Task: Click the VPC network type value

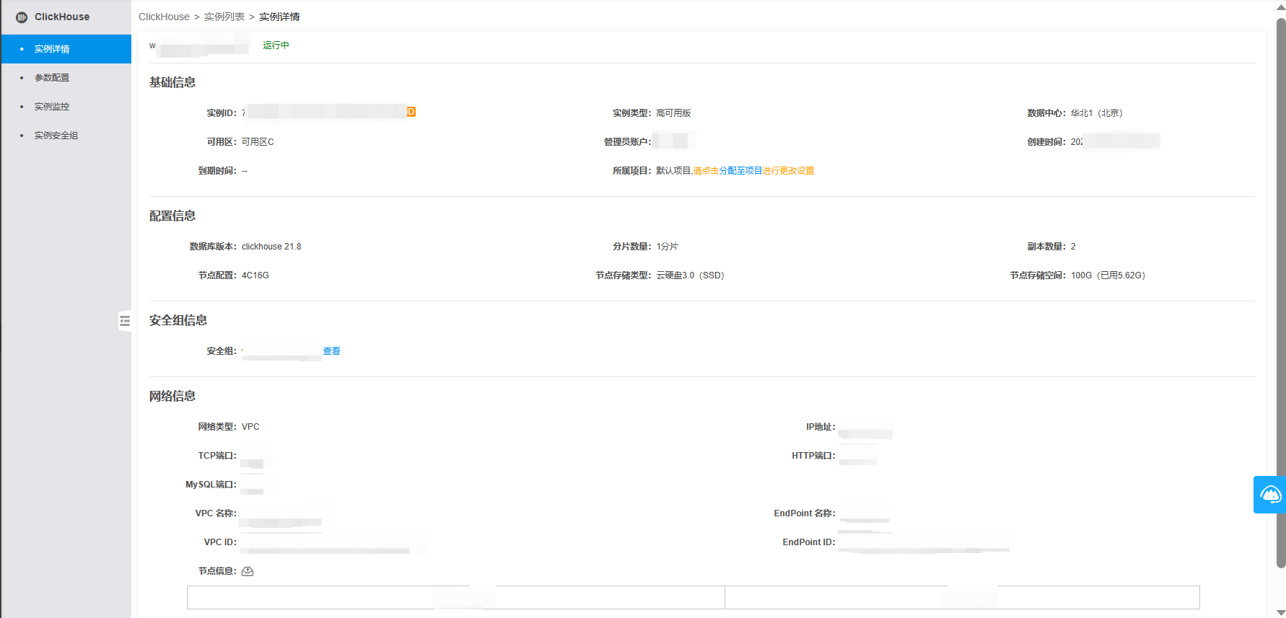Action: tap(250, 427)
